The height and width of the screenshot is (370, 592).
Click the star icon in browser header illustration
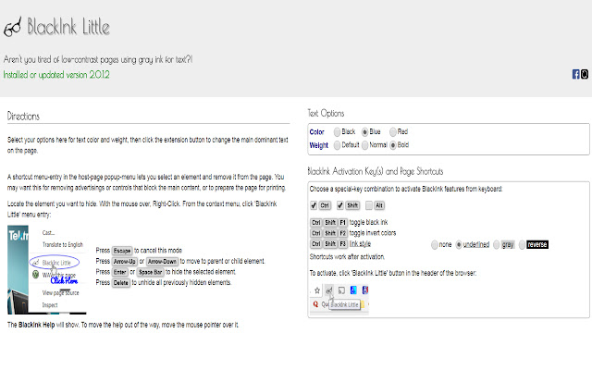coord(317,290)
